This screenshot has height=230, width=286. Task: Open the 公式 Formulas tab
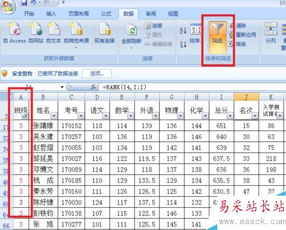tap(106, 14)
